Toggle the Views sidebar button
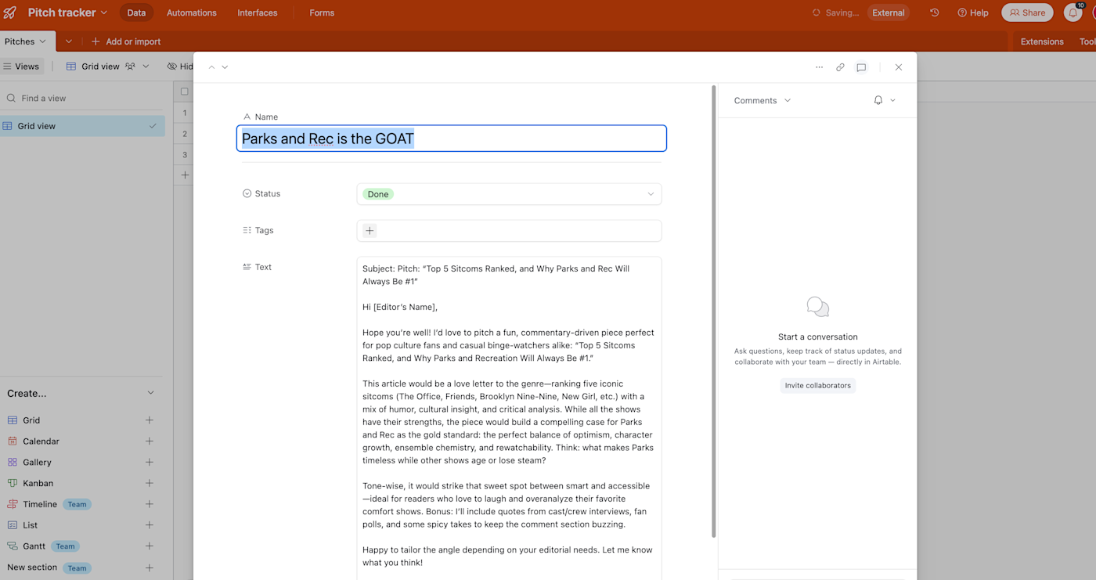The width and height of the screenshot is (1096, 580). pos(21,67)
